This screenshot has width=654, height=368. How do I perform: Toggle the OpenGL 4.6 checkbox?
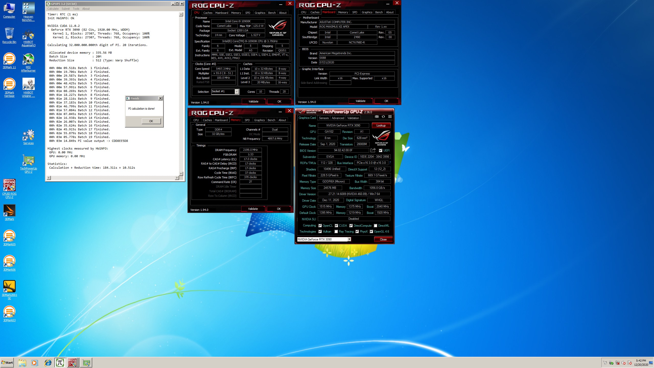(371, 232)
